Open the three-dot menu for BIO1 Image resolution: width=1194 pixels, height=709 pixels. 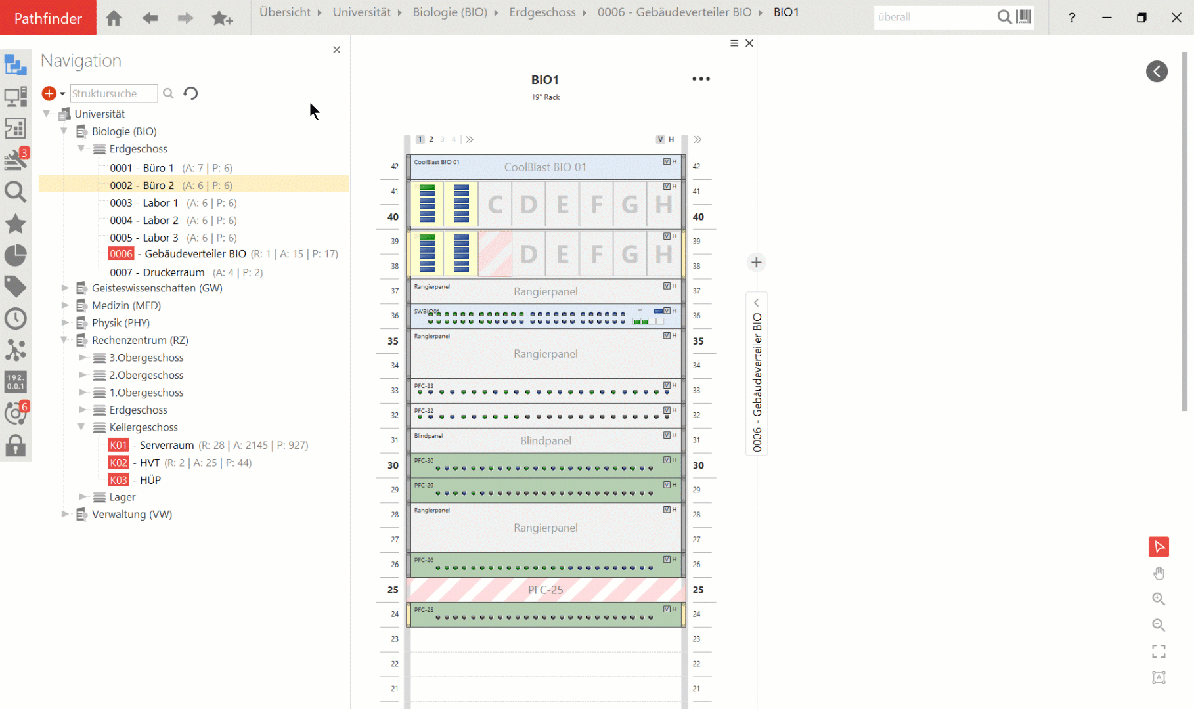click(x=701, y=79)
